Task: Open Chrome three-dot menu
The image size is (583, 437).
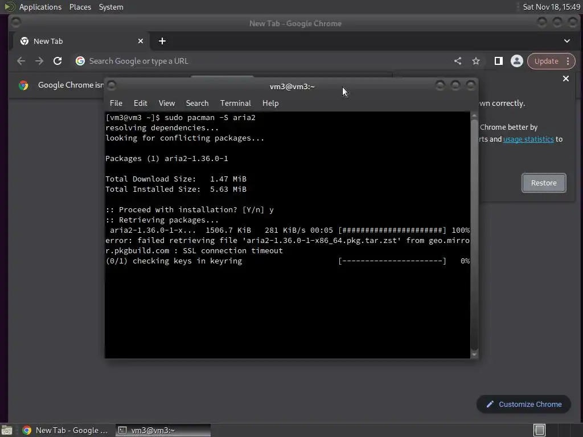Action: (x=568, y=61)
